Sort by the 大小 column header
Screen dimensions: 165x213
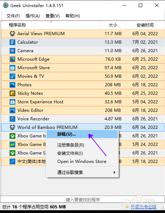point(113,25)
